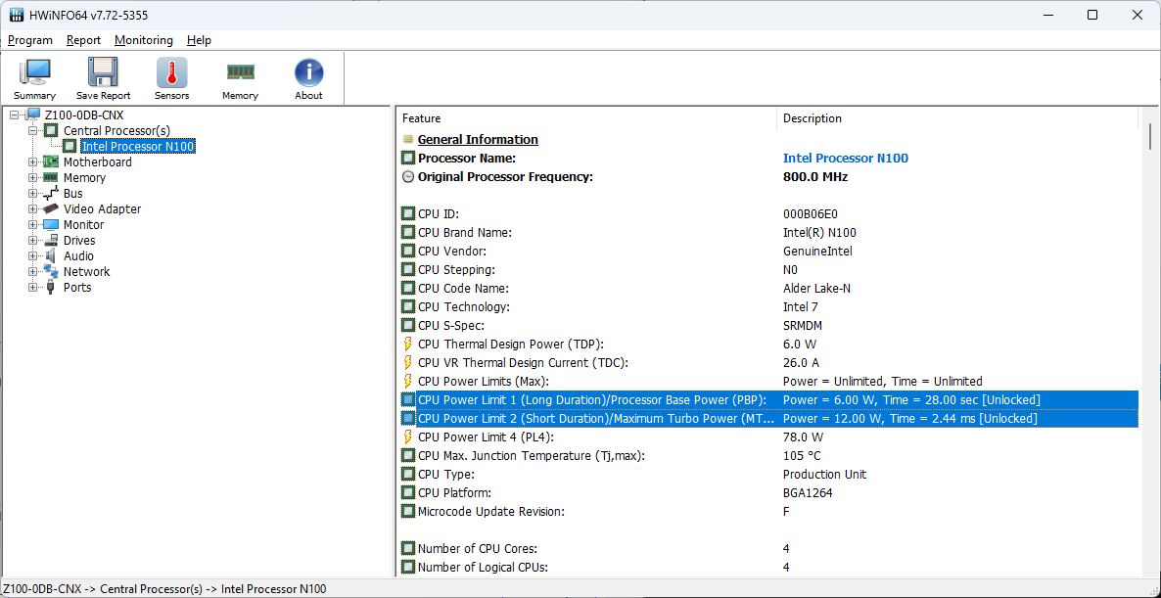Viewport: 1161px width, 598px height.
Task: Click the Audio speaker tree icon
Action: point(51,256)
